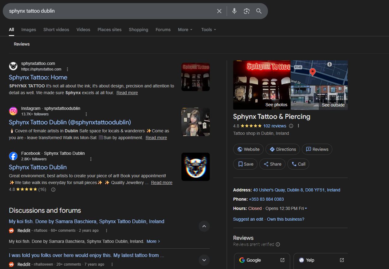Open the Tools dropdown
Image resolution: width=389 pixels, height=269 pixels.
click(208, 30)
